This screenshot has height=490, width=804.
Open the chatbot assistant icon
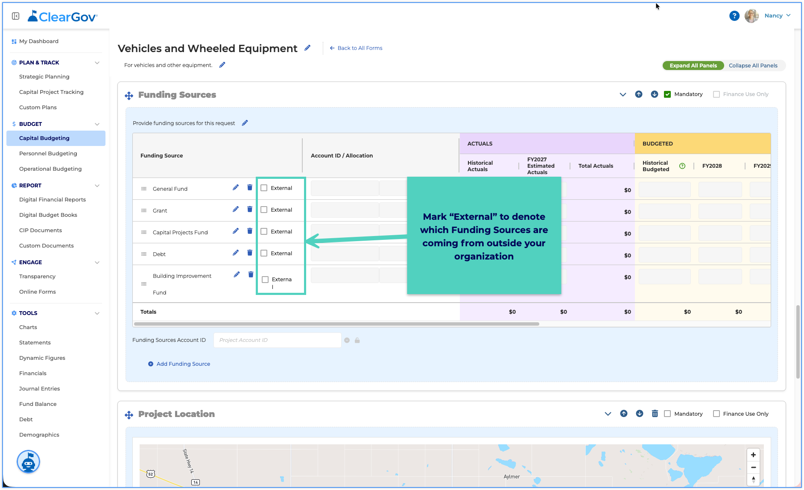(x=28, y=462)
